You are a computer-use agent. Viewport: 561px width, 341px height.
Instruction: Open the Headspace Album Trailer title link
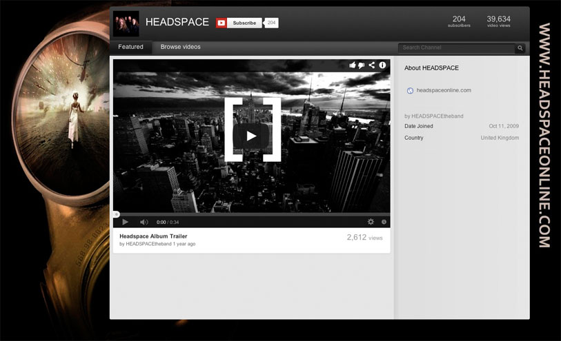153,236
